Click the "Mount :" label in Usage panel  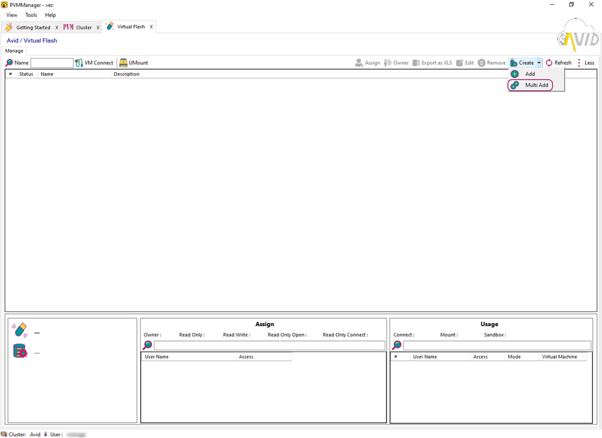tap(449, 335)
